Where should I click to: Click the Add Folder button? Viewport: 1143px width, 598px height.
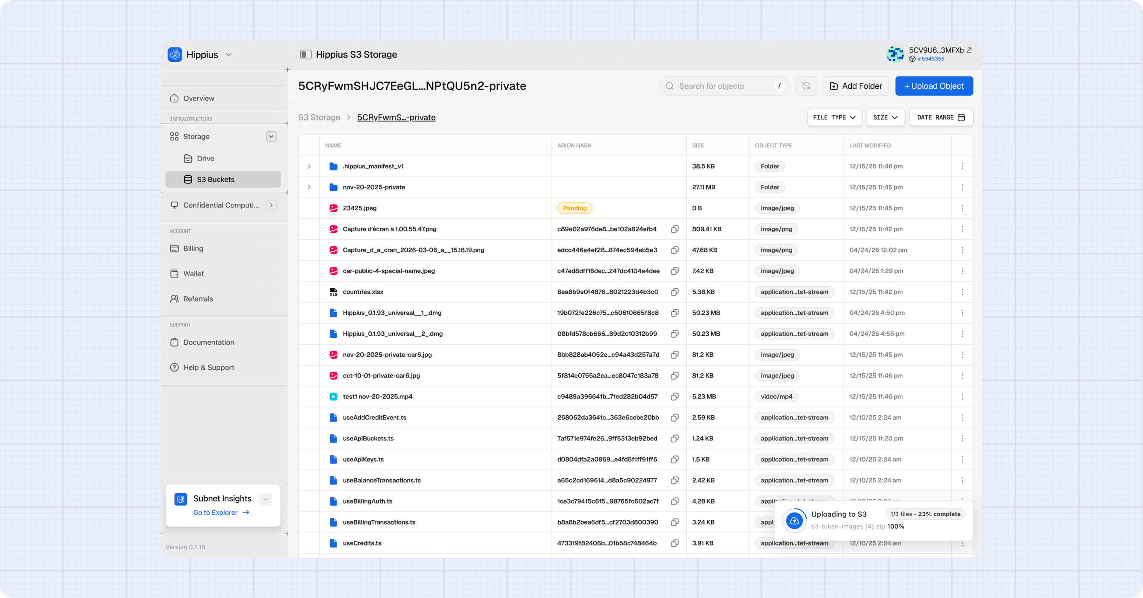click(856, 86)
